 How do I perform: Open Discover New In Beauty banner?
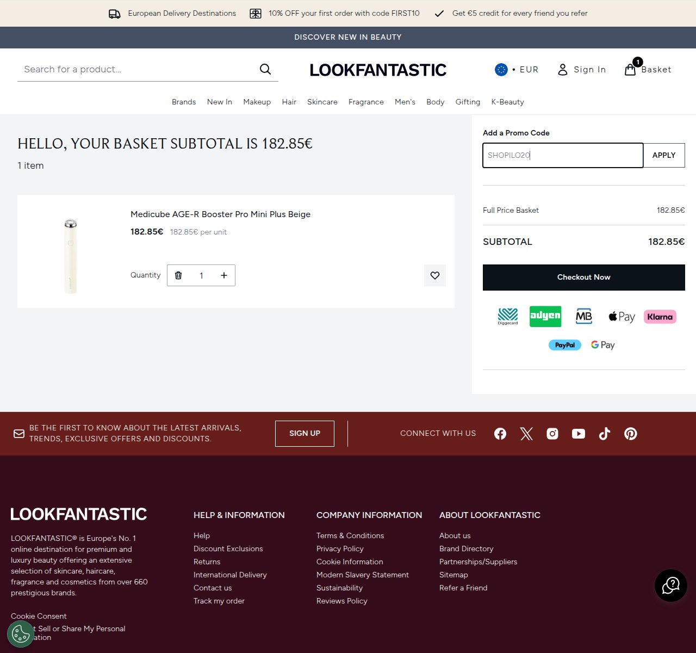(348, 37)
